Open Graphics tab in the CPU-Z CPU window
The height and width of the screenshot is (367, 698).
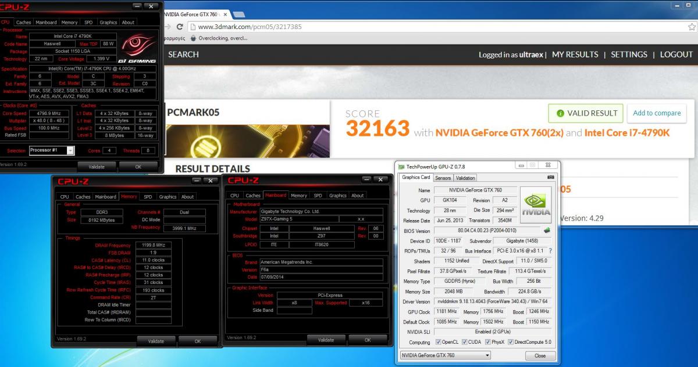108,22
